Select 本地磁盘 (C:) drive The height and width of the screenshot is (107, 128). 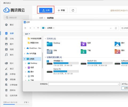point(63,63)
